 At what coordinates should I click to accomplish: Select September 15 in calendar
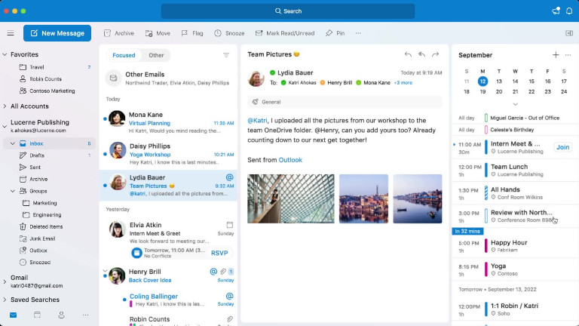[532, 81]
